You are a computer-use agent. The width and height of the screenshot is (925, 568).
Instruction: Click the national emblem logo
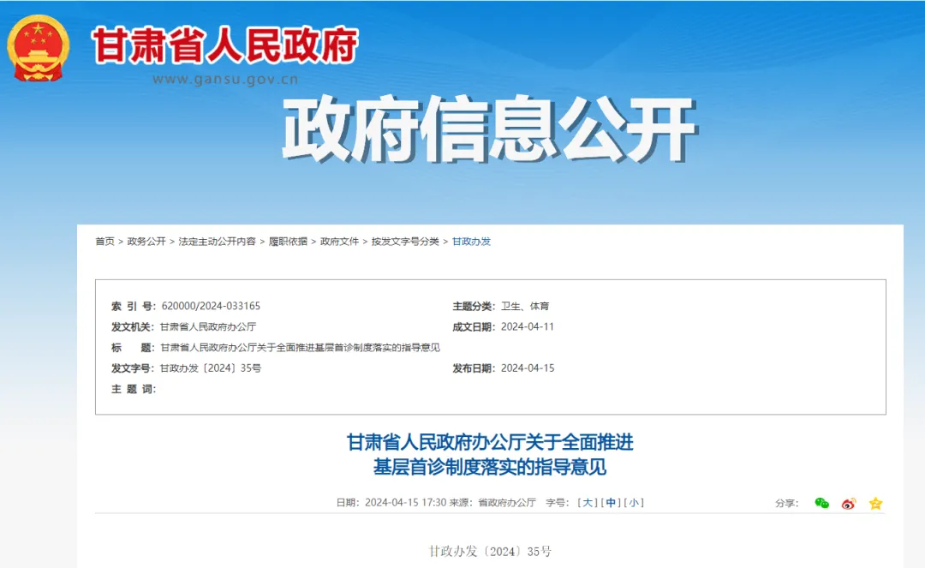click(x=39, y=48)
